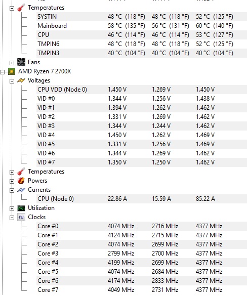Collapse the Voltages section
The image size is (247, 296).
click(x=12, y=81)
